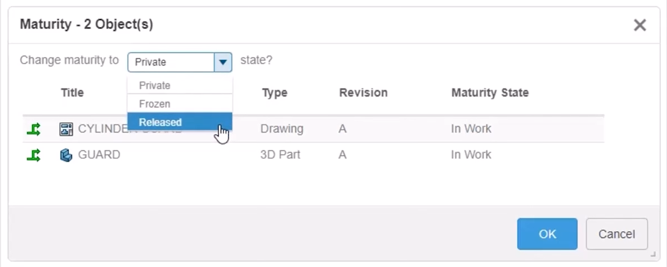Cancel the maturity change
Image resolution: width=667 pixels, height=267 pixels.
pyautogui.click(x=616, y=234)
